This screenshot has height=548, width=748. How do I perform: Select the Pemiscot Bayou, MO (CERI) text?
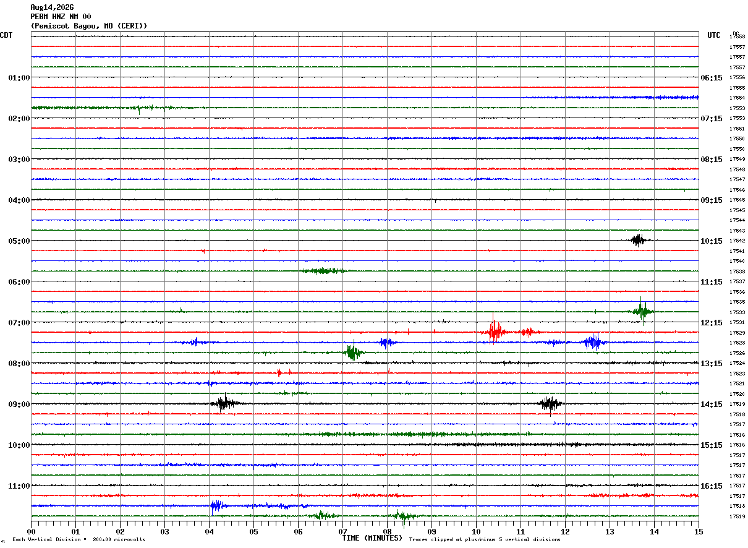tap(89, 26)
